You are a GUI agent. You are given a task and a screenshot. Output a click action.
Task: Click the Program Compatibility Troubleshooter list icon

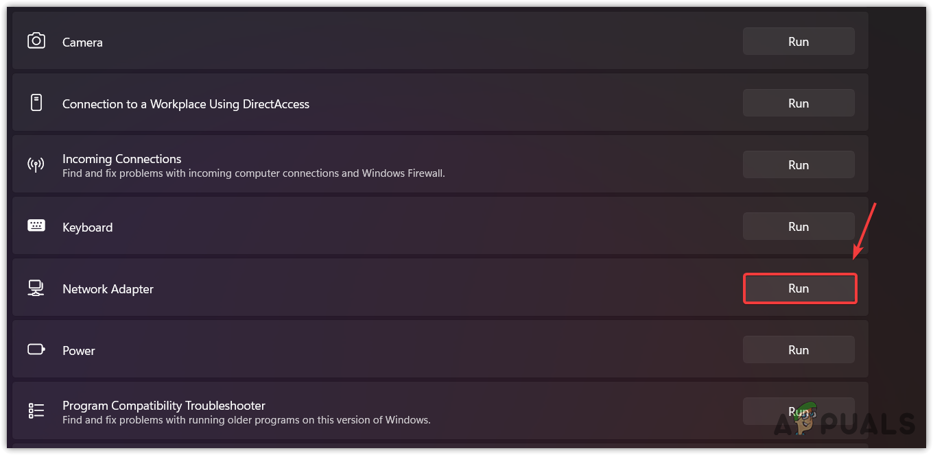click(x=36, y=411)
